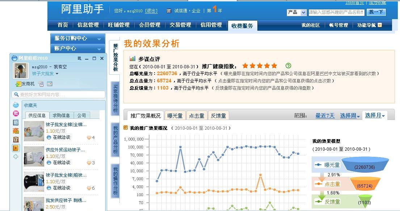Click the AliWangwang logo in window title
This screenshot has height=211, width=400.
[x=14, y=58]
